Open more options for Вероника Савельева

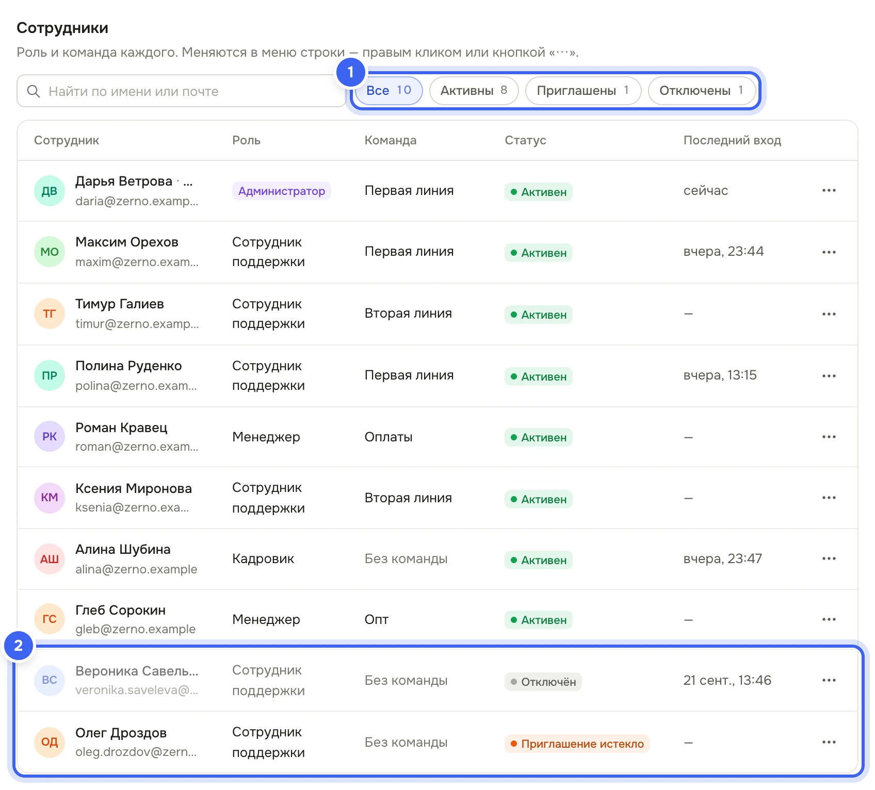829,680
